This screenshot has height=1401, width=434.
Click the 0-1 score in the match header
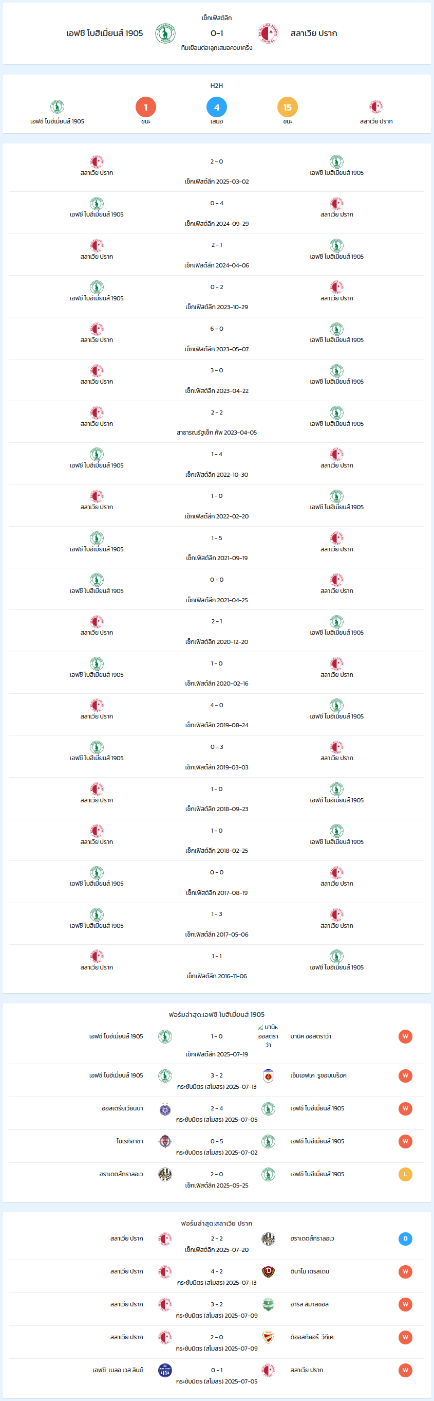217,33
